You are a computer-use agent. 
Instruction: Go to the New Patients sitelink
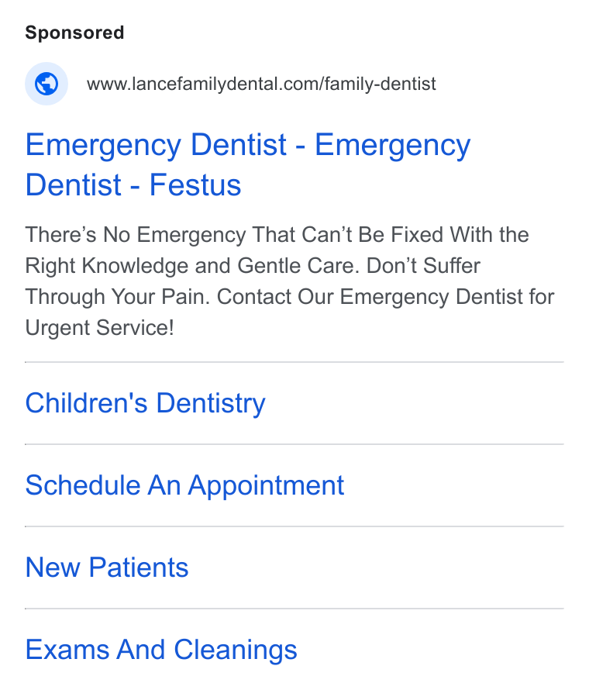pos(107,568)
